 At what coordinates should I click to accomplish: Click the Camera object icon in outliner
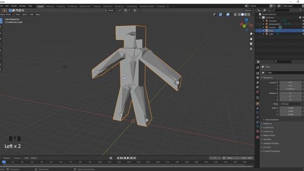pyautogui.click(x=266, y=28)
